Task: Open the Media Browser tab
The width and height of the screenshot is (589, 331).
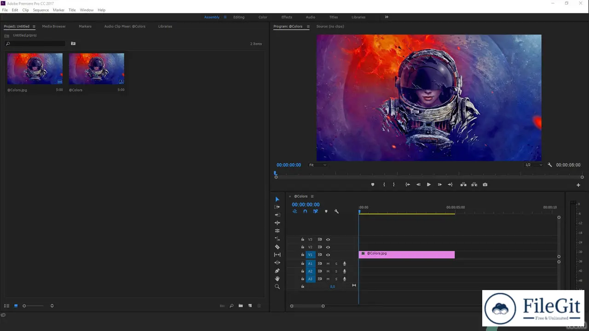Action: (54, 26)
